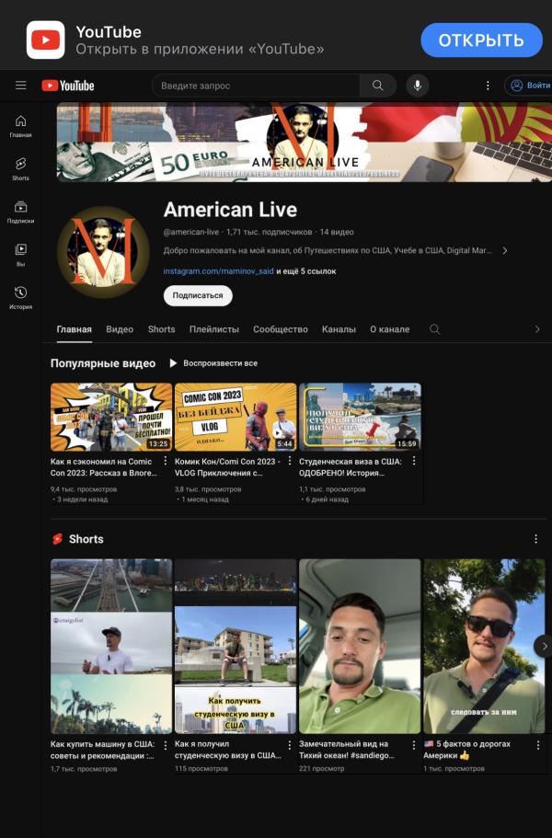552x838 pixels.
Task: Open options for Как я получил визу short
Action: pyautogui.click(x=290, y=744)
